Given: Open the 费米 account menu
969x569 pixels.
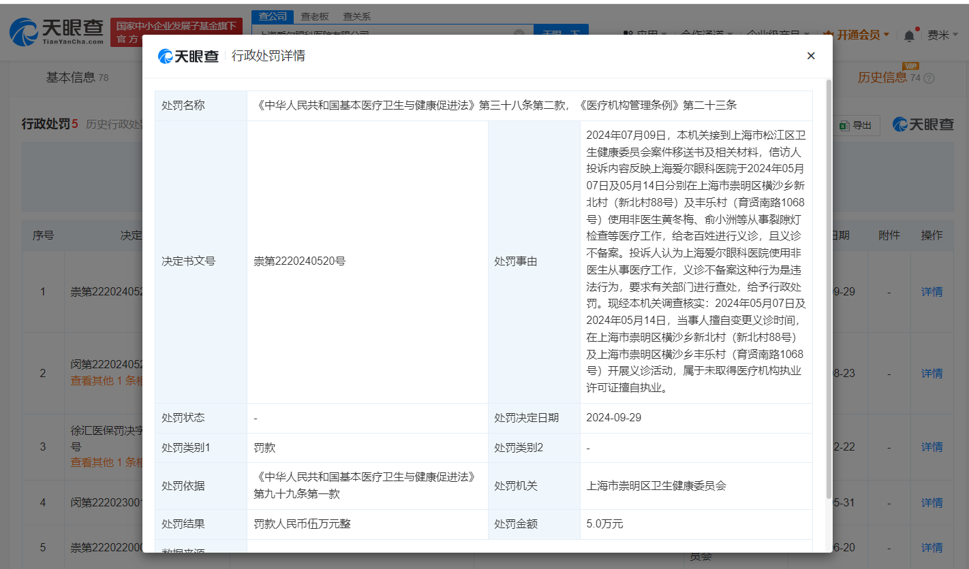Looking at the screenshot, I should (943, 35).
